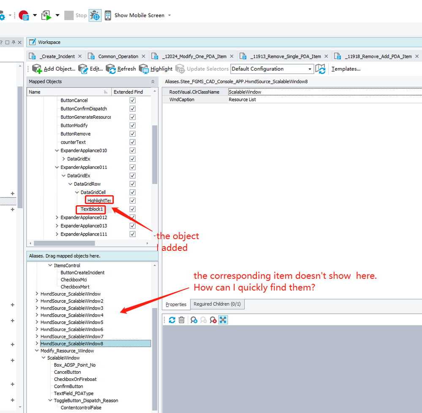Click the Templates... button
The height and width of the screenshot is (413, 422).
click(x=346, y=69)
